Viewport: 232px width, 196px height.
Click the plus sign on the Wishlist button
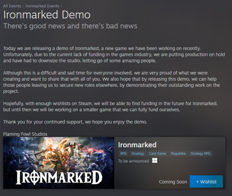pyautogui.click(x=197, y=182)
